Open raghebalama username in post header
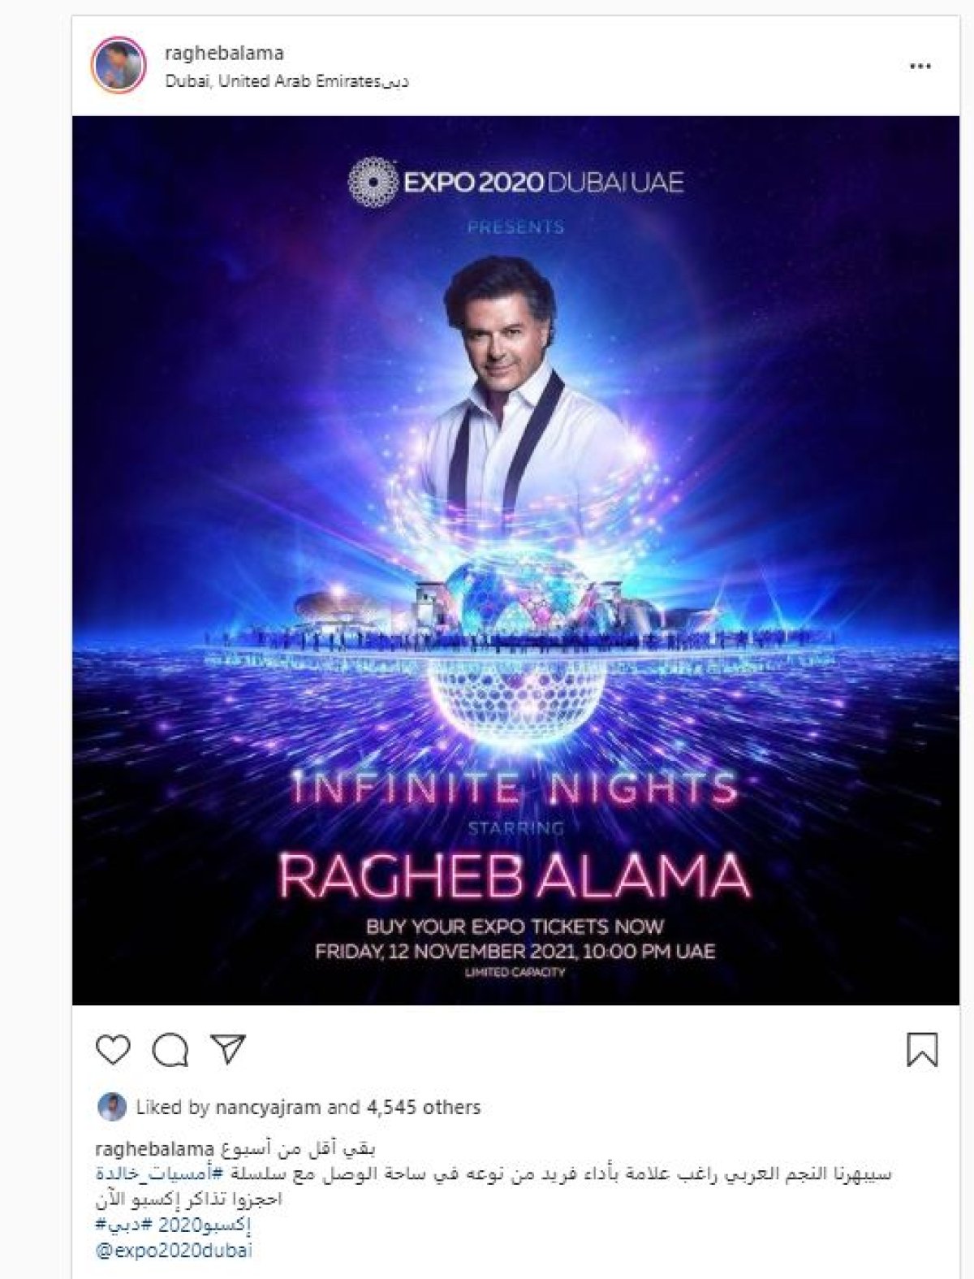The image size is (974, 1279). tap(224, 54)
